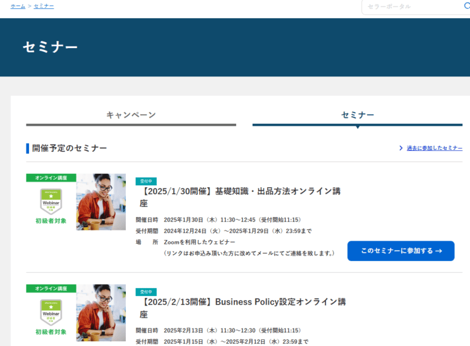This screenshot has width=470, height=346.
Task: Click the 受付中 badge on the 1/30 seminar
Action: coord(146,181)
